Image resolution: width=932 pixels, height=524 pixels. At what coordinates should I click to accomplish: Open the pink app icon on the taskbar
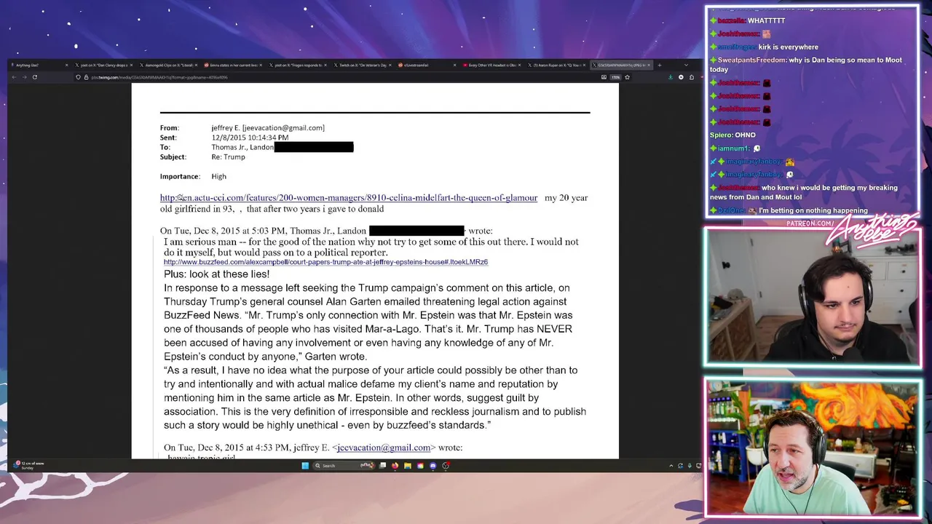tap(420, 466)
